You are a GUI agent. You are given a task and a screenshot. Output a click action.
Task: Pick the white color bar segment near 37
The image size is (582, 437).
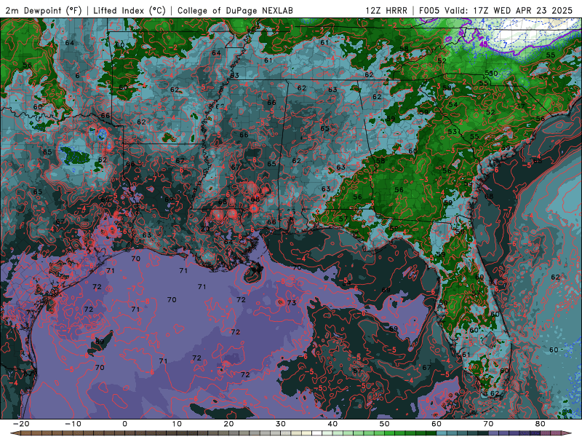[317, 433]
